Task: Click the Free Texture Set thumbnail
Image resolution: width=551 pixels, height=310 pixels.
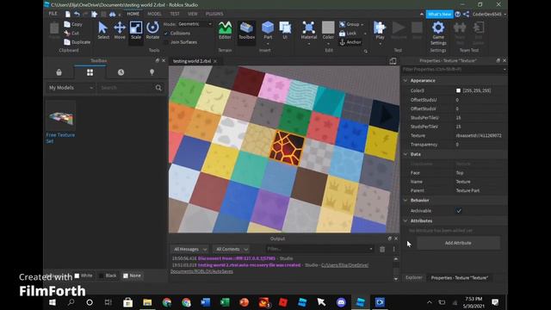Action: (x=61, y=115)
